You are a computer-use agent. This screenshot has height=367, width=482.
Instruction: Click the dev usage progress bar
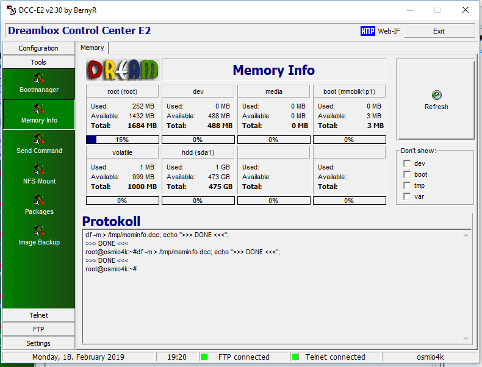(198, 140)
